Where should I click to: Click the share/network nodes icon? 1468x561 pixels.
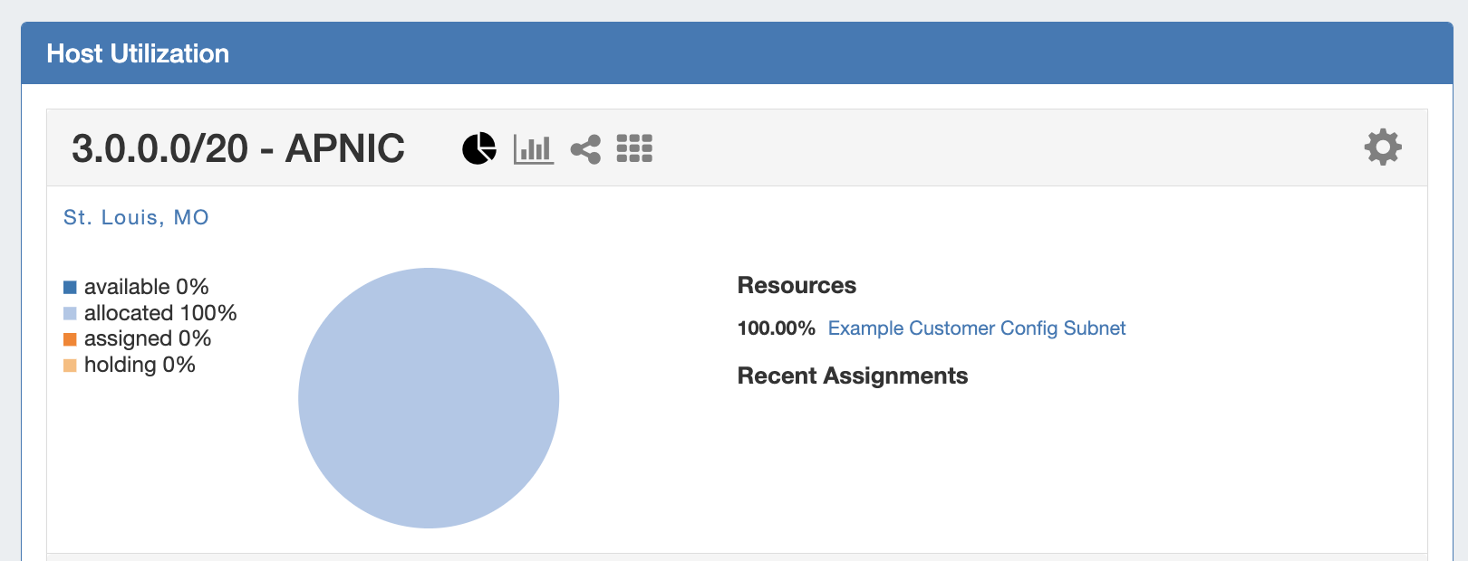point(585,148)
